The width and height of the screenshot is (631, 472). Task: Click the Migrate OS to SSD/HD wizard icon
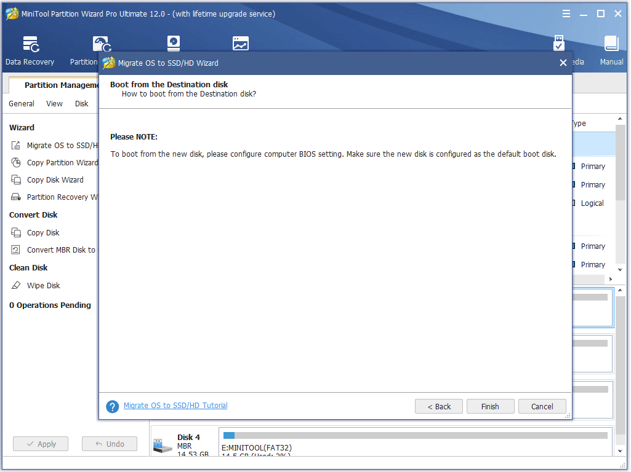coord(15,146)
